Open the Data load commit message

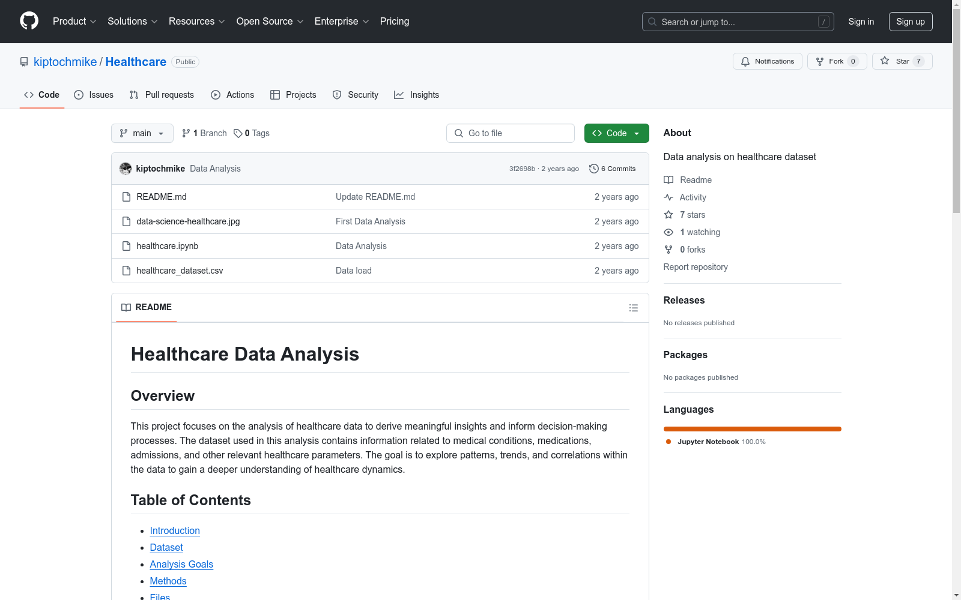tap(354, 271)
